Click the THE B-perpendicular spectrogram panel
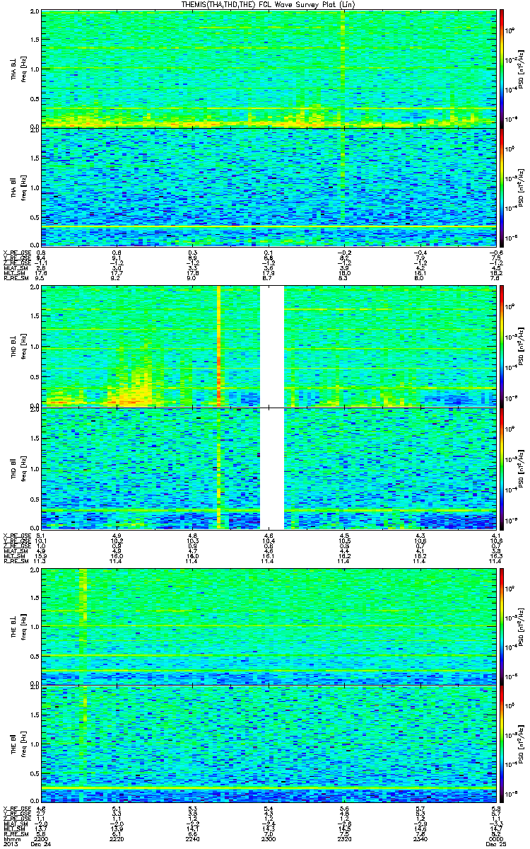 pos(267,628)
